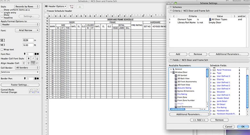Open Footer Settings
The image size is (250, 135).
click(20, 85)
